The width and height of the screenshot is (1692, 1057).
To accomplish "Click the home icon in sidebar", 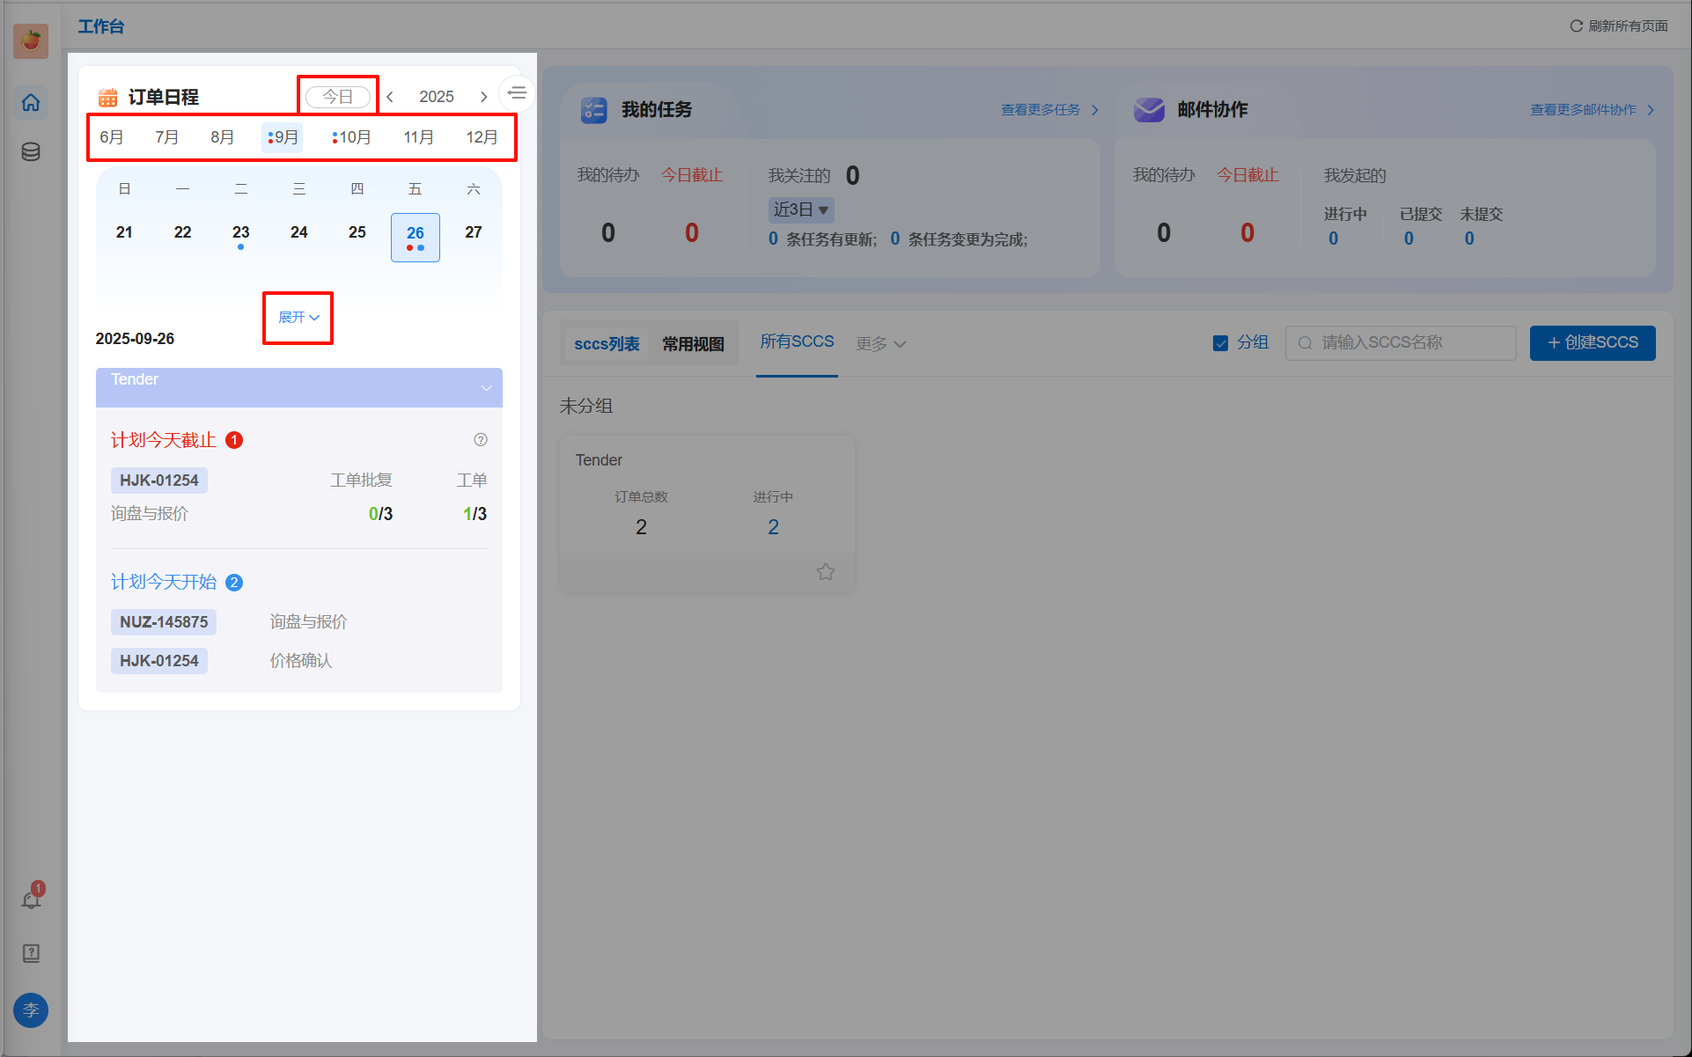I will pyautogui.click(x=31, y=103).
